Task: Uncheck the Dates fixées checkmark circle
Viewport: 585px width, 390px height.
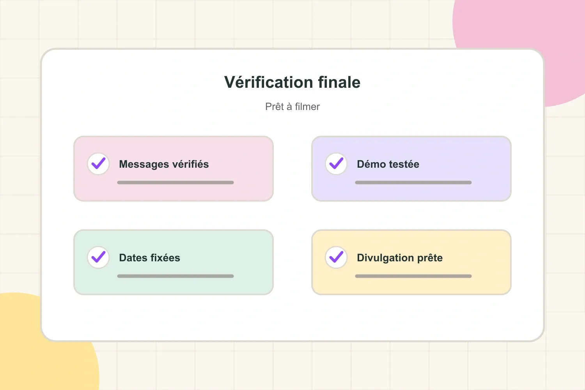Action: pyautogui.click(x=98, y=257)
